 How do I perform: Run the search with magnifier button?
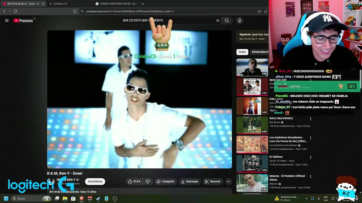click(x=227, y=21)
